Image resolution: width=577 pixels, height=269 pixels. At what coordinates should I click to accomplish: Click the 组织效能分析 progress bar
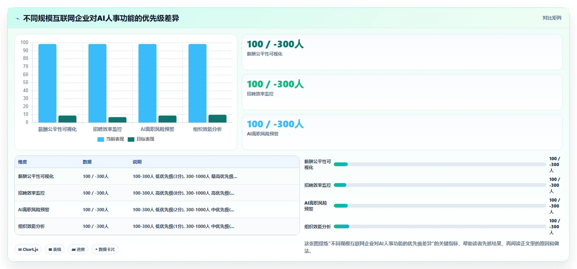coord(440,226)
